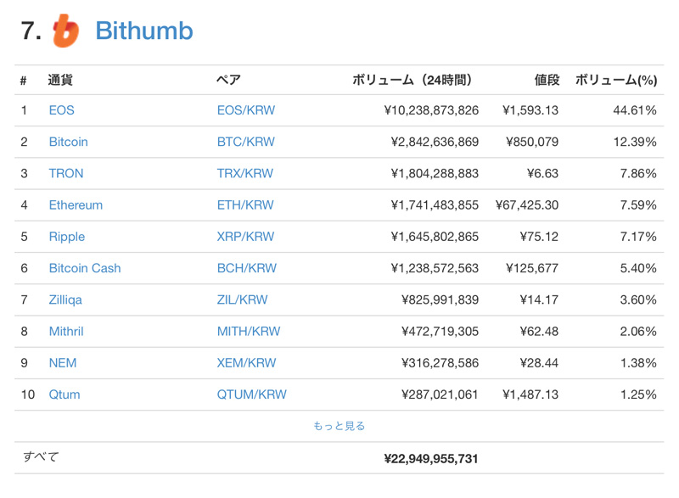Click the Bithumb orange logo icon
Viewport: 679px width, 498px height.
pyautogui.click(x=66, y=31)
